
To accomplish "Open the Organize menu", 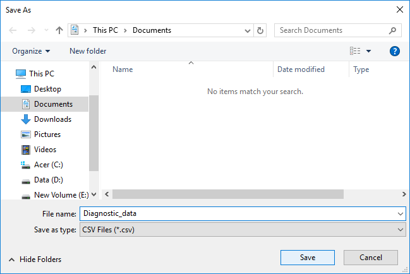I will click(x=31, y=51).
